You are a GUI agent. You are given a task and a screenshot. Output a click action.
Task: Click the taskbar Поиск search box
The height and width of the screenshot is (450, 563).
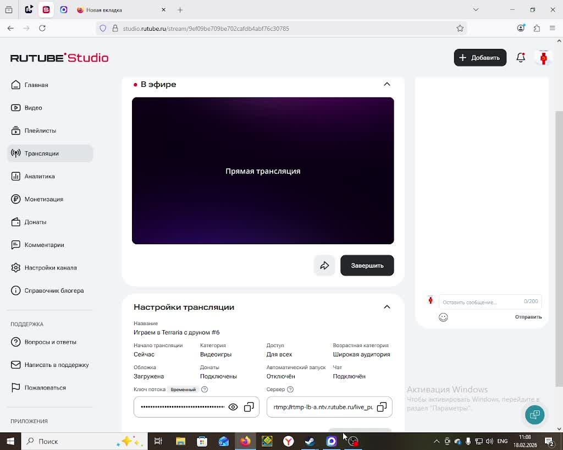click(84, 441)
